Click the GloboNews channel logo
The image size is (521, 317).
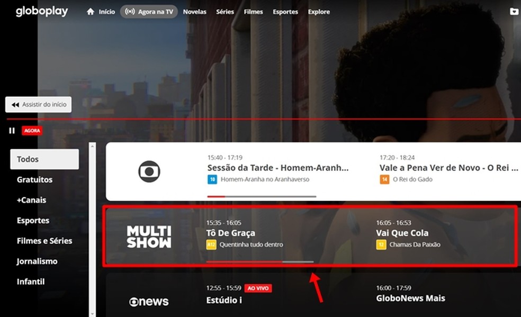click(x=150, y=301)
